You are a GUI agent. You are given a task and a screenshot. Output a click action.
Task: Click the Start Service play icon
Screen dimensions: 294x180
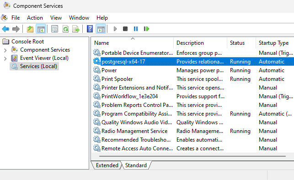pos(115,29)
